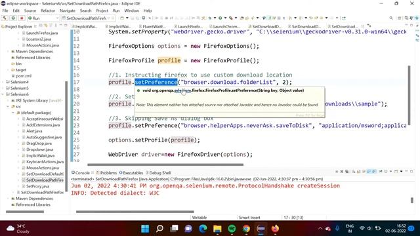Click the editor vertical scrollbar thumb
The width and height of the screenshot is (420, 236).
pos(409,95)
